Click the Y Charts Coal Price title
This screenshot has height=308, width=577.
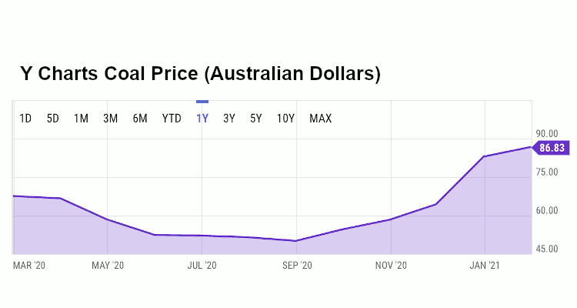tap(200, 75)
